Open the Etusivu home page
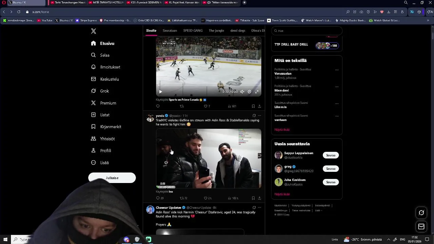The width and height of the screenshot is (434, 244). [103, 43]
